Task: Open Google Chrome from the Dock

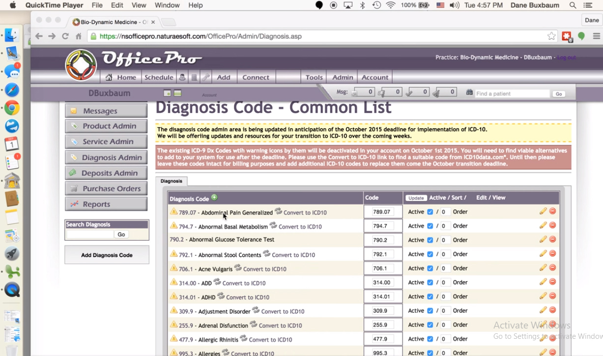Action: pos(12,108)
